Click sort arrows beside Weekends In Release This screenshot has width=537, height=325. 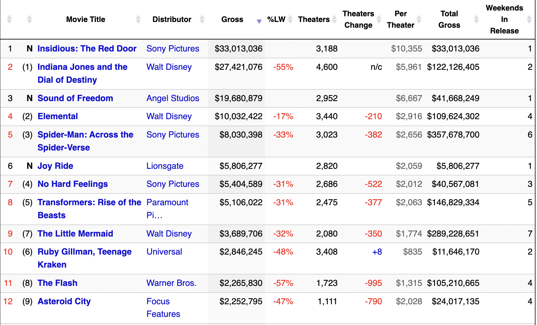click(x=529, y=19)
